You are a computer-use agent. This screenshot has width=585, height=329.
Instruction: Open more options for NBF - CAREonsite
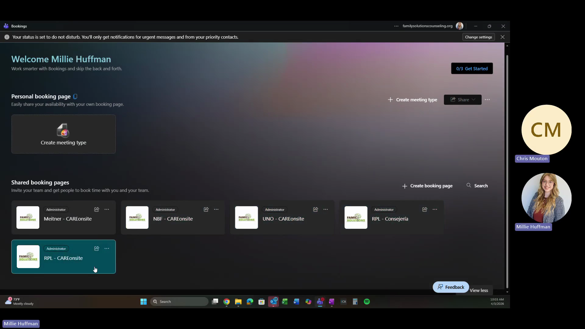(x=216, y=210)
